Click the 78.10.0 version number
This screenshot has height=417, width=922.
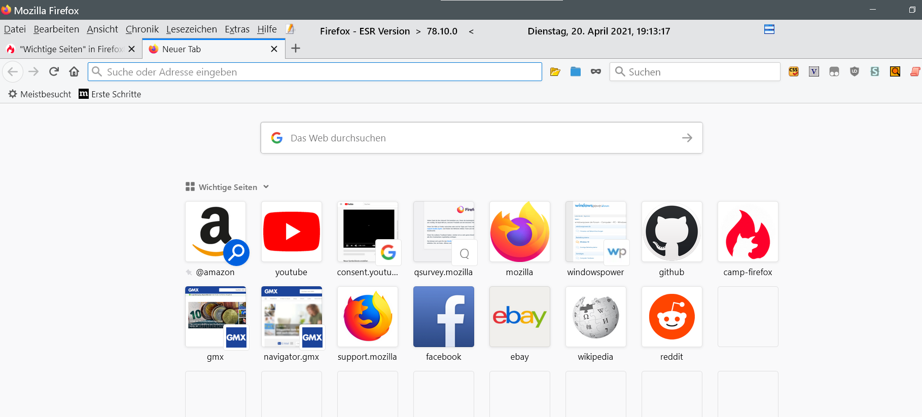442,31
